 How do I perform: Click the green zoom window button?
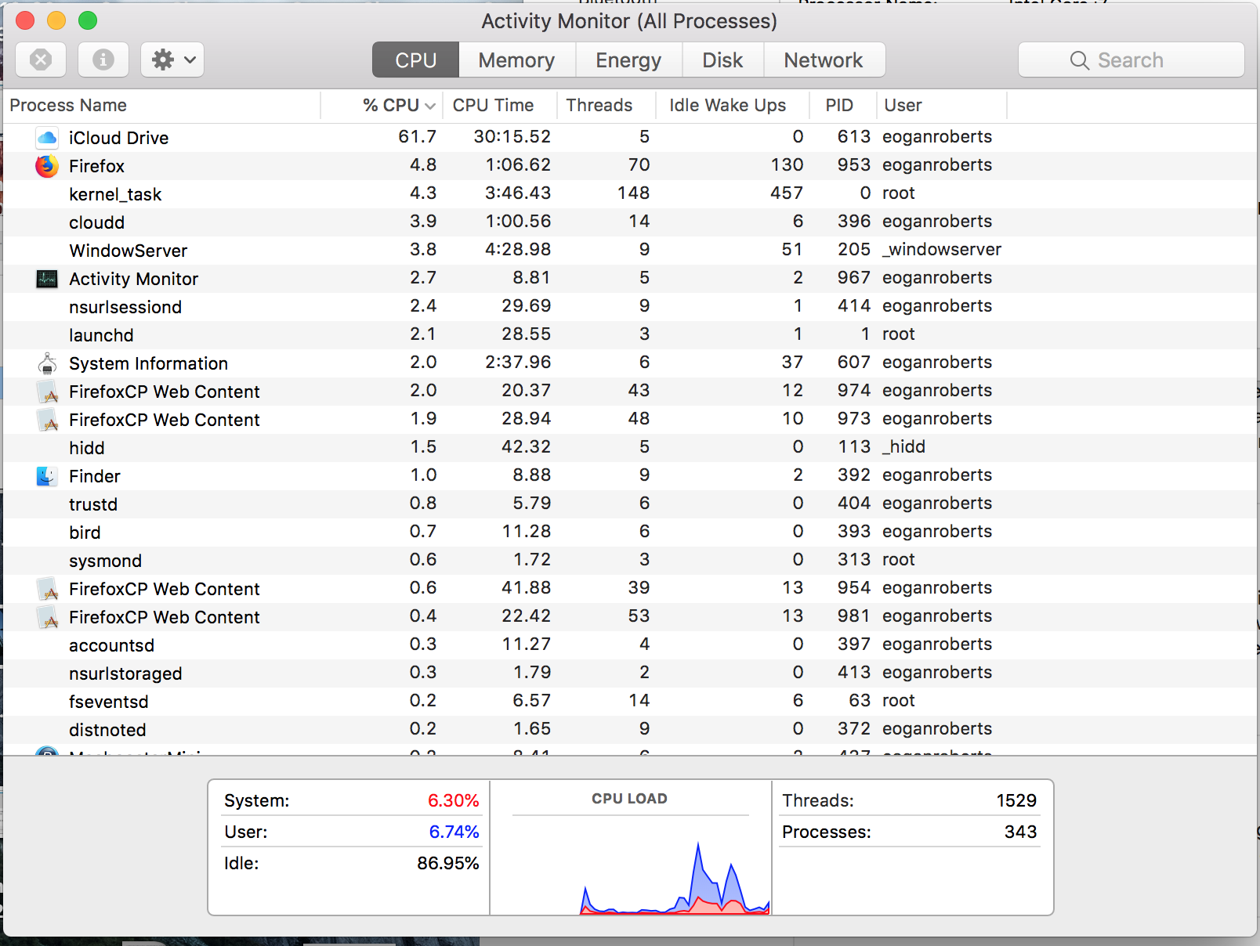(x=88, y=20)
